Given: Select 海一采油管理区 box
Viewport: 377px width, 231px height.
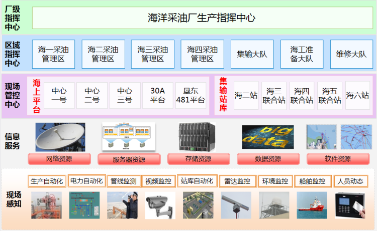Looking at the screenshot, I should point(53,54).
